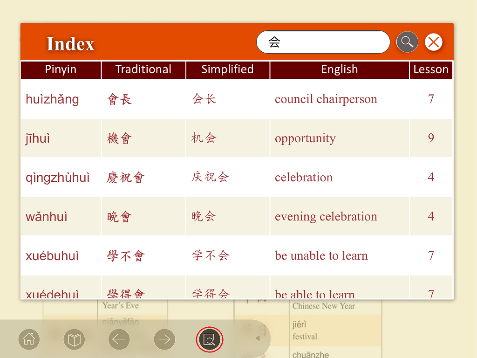
Task: Close the Index panel
Action: click(433, 42)
